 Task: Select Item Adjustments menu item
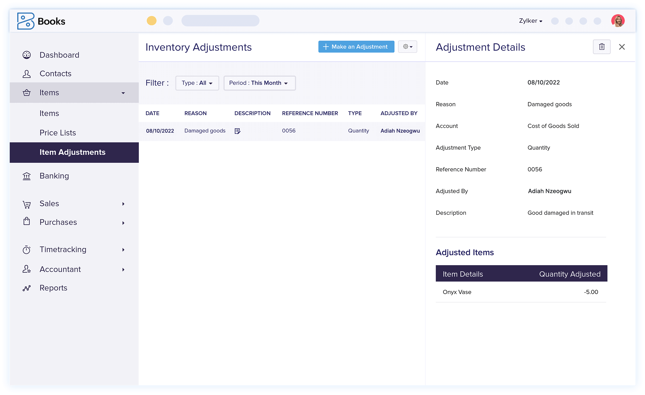tap(73, 152)
